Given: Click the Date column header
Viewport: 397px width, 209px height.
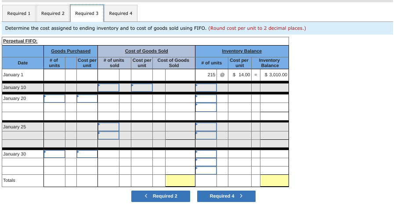Looking at the screenshot, I should tap(23, 63).
